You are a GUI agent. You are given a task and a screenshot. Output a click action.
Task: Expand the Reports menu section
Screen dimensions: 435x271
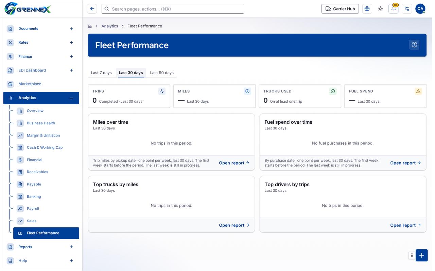click(71, 247)
